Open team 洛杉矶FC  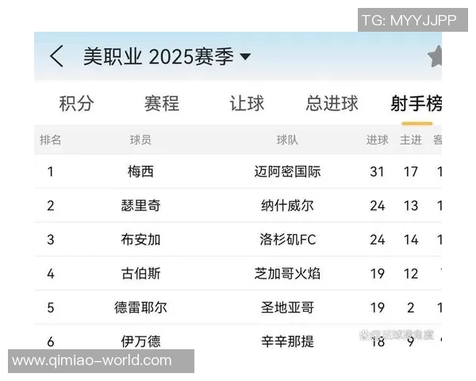(x=287, y=240)
